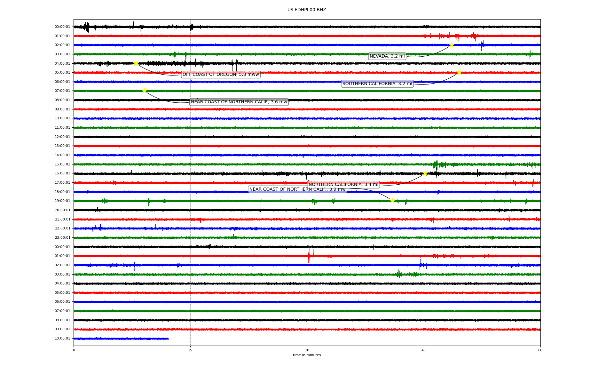Click the 15 tick label on time axis

click(190, 350)
